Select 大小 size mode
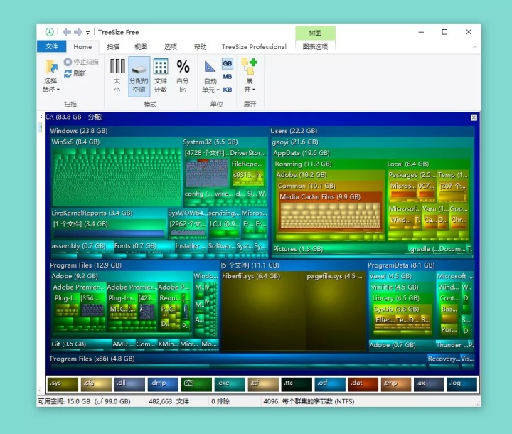 click(117, 76)
